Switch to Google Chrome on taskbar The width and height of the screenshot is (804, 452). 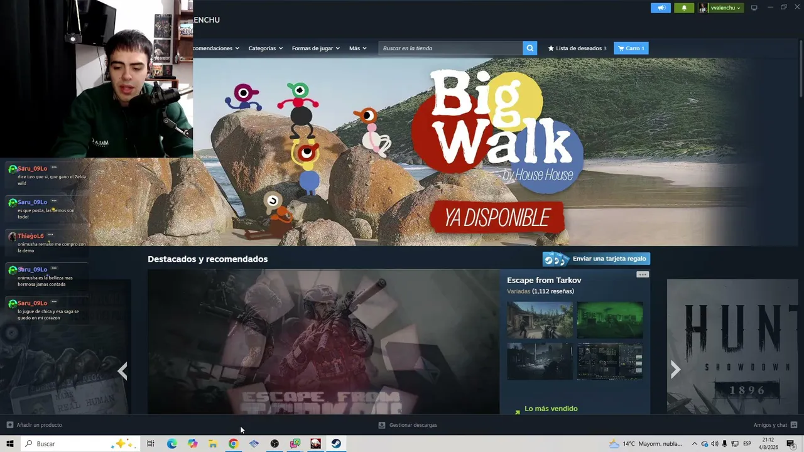pos(234,444)
